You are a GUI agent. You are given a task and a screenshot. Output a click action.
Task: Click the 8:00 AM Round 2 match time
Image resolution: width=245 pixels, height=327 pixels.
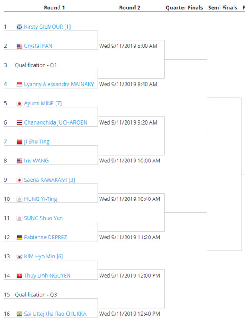coord(128,46)
